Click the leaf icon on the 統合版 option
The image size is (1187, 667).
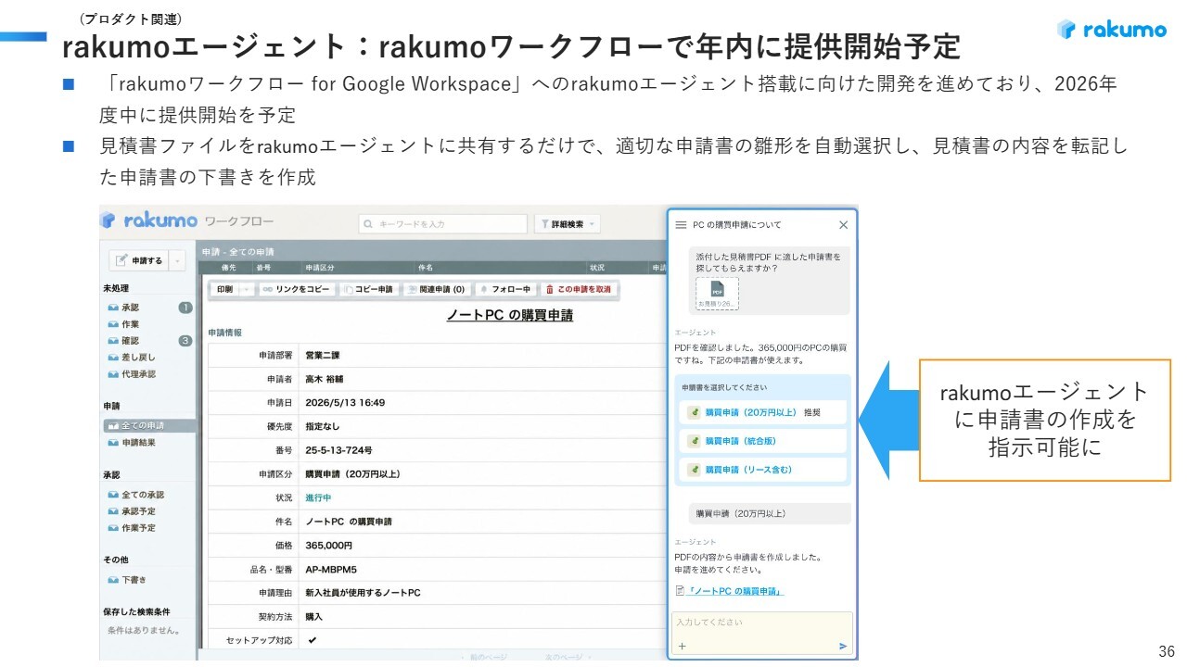[693, 441]
